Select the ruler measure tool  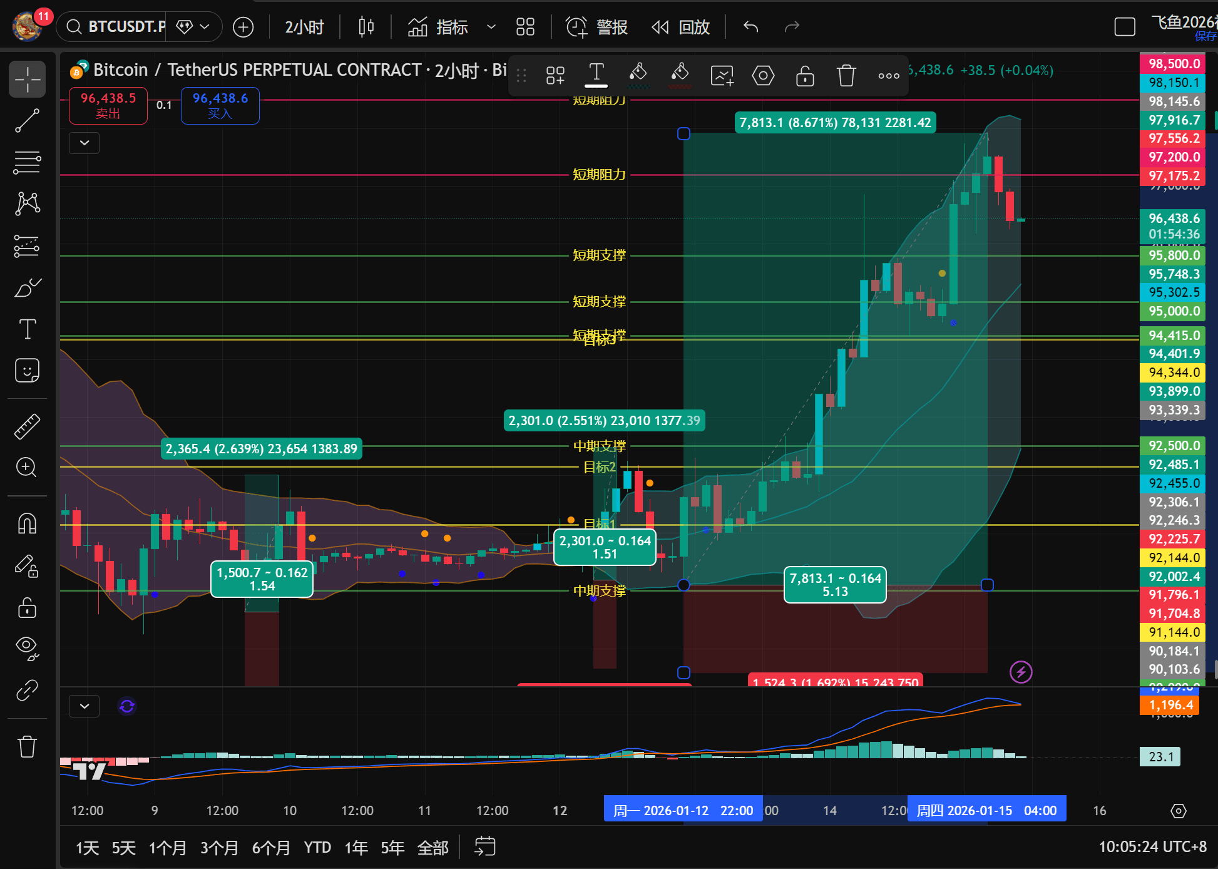click(27, 426)
